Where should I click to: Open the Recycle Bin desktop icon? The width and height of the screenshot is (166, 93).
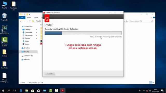pyautogui.click(x=4, y=17)
